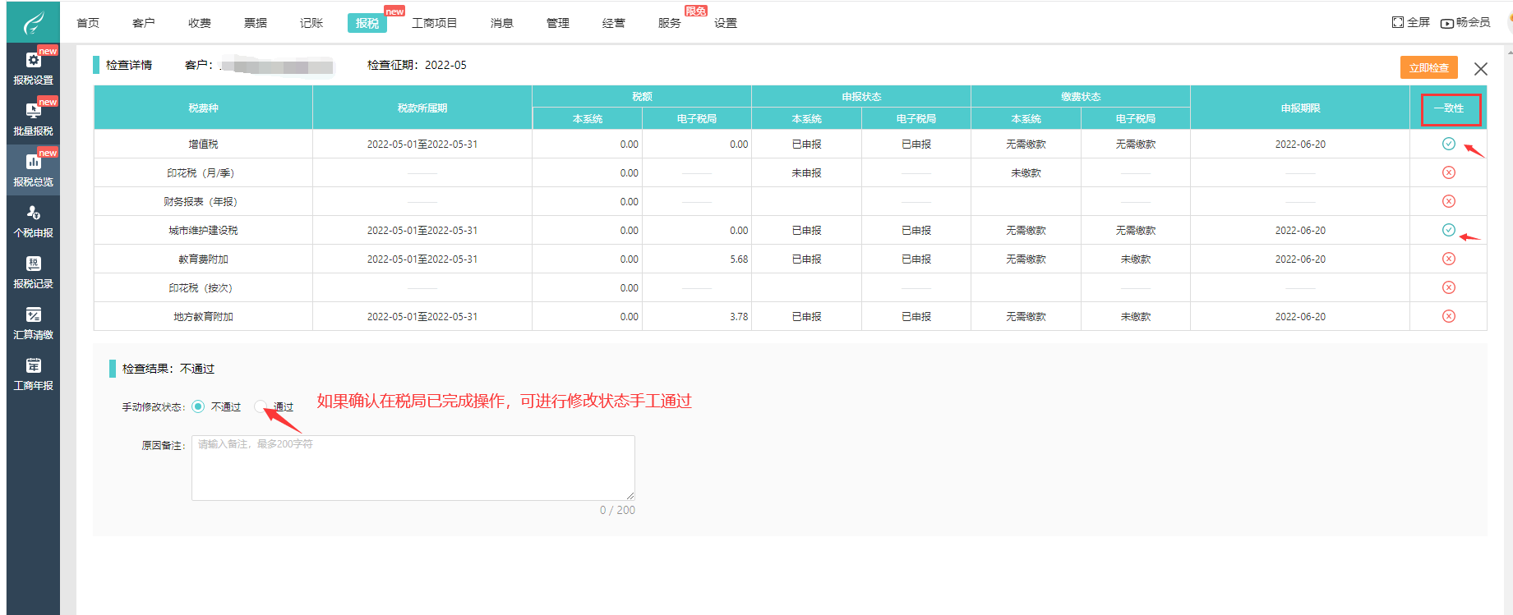Open 报税设置 in the sidebar
The width and height of the screenshot is (1513, 615).
point(33,68)
